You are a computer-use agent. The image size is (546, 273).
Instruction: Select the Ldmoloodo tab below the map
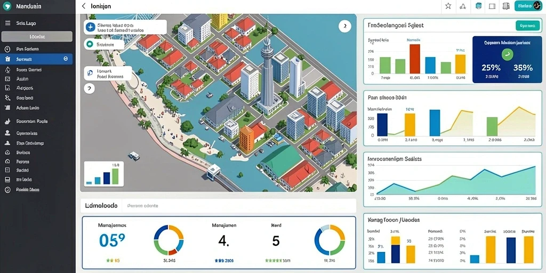[x=101, y=205]
